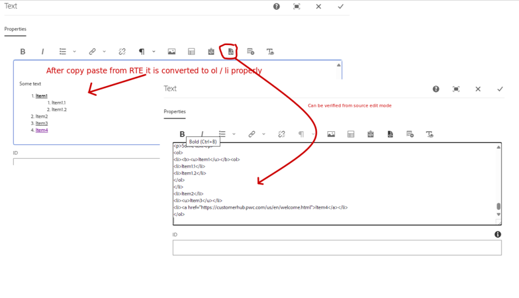The width and height of the screenshot is (519, 298).
Task: Click Unlink icon in rich-text dialog toolbar
Action: pos(122,51)
